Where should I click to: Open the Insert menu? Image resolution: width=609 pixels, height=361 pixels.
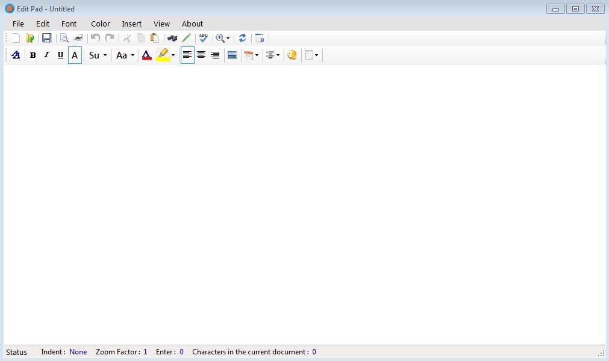pos(131,24)
